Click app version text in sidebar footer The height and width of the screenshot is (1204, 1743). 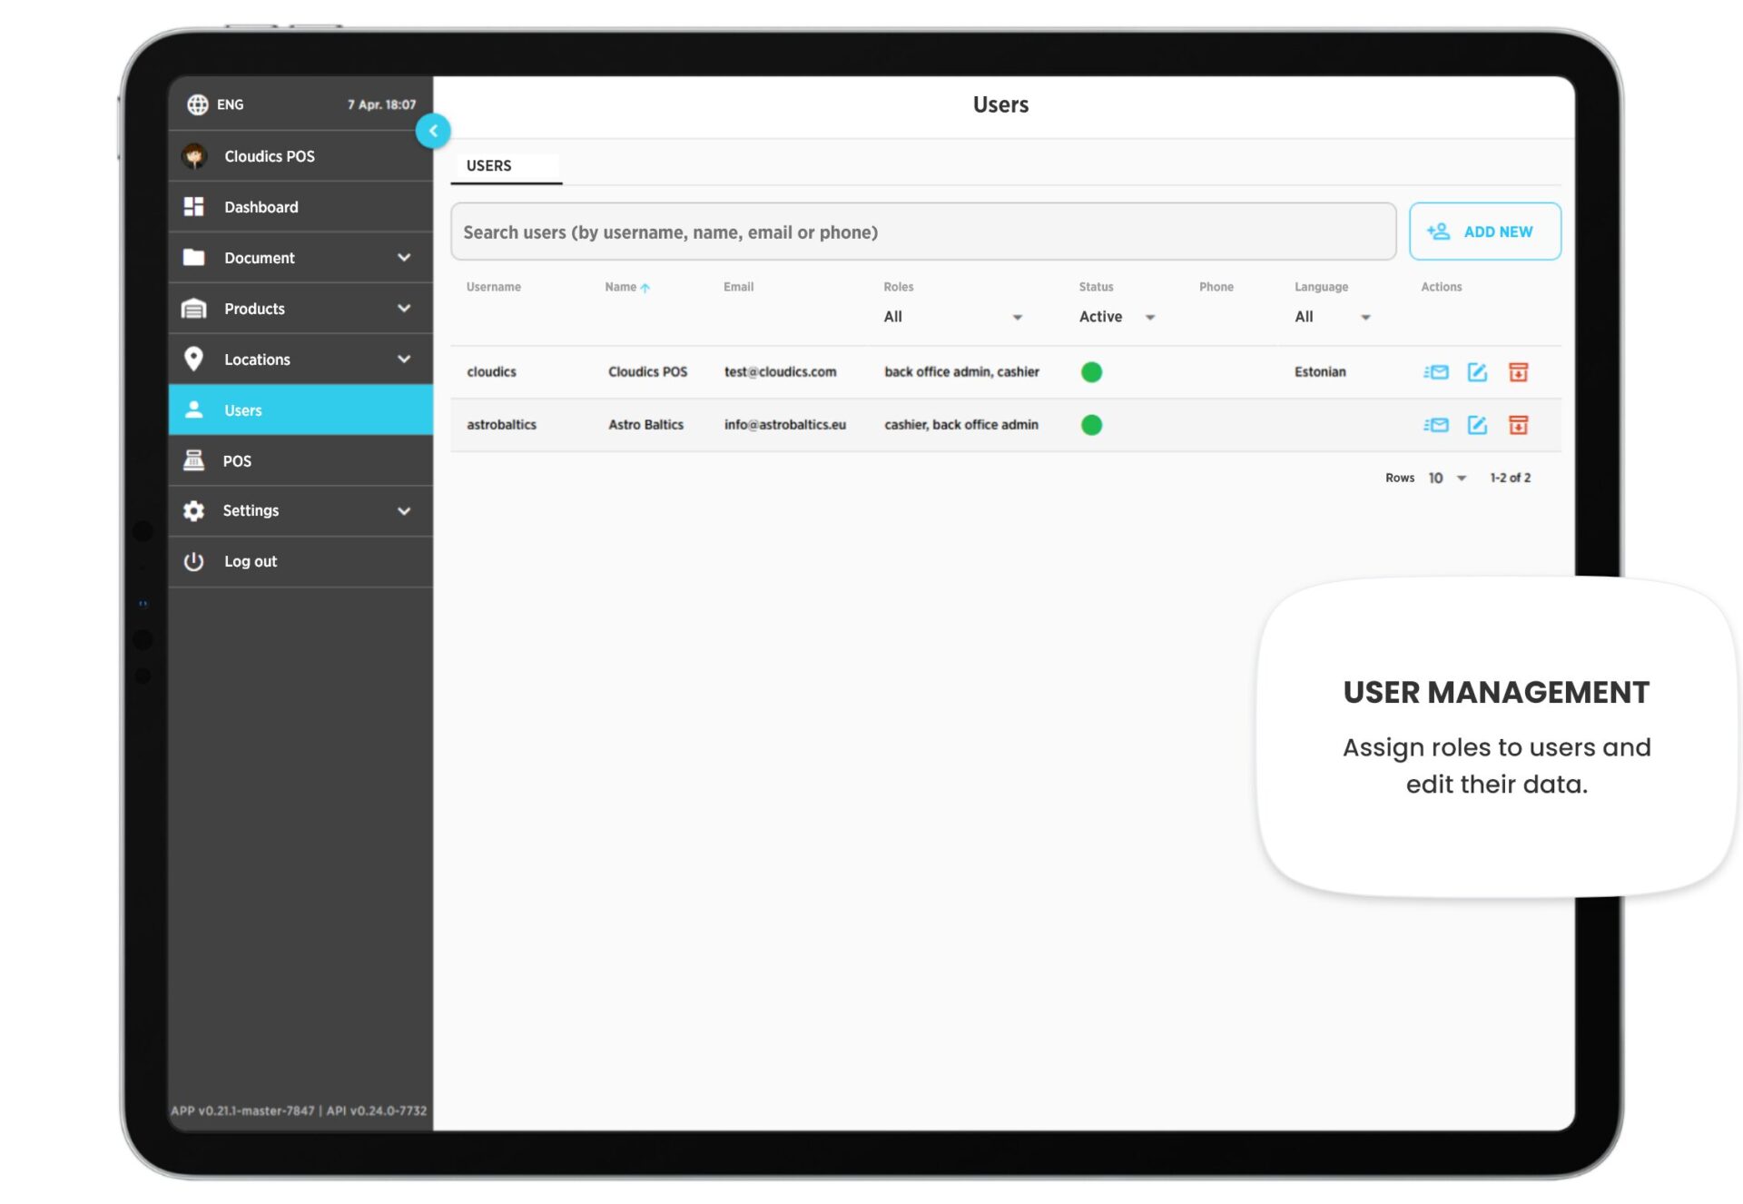[299, 1110]
